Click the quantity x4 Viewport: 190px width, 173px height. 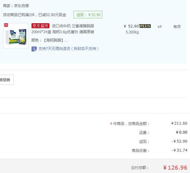pos(160,26)
